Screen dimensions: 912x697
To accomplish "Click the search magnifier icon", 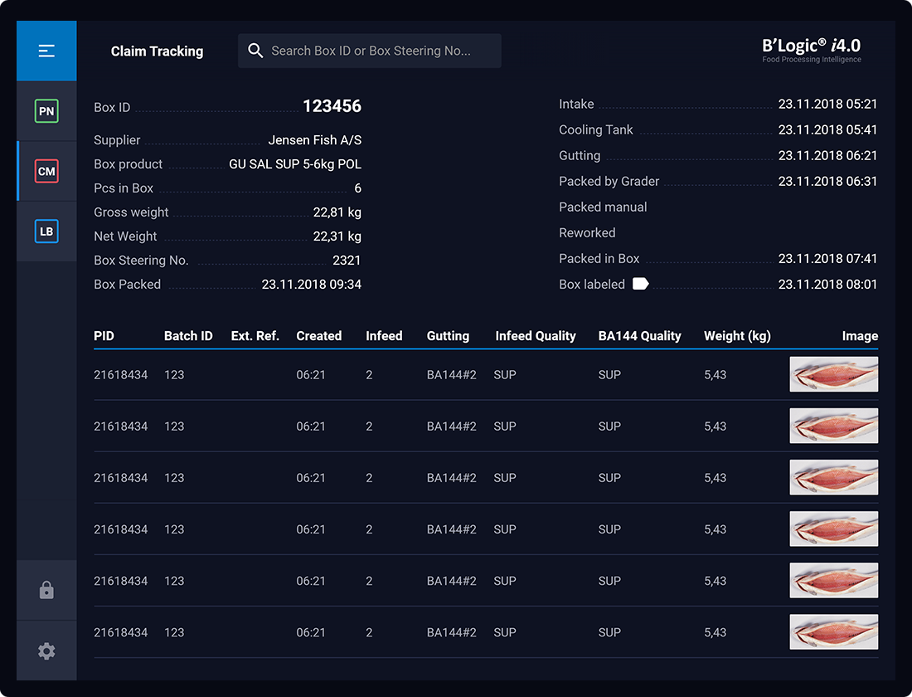I will pyautogui.click(x=255, y=51).
